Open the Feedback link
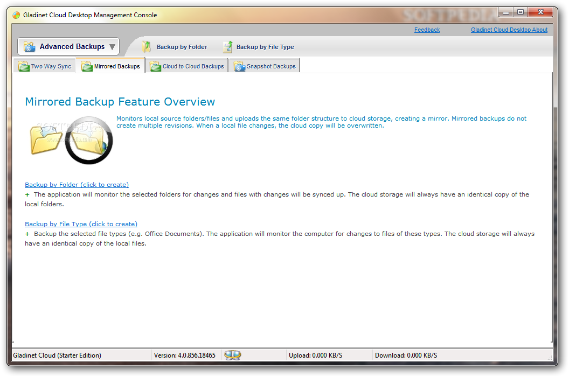 click(x=427, y=30)
